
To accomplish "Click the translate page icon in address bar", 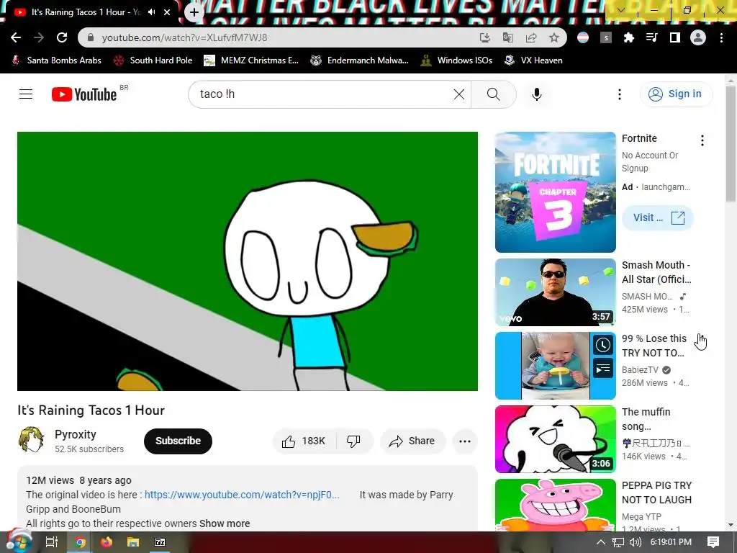I will tap(507, 37).
